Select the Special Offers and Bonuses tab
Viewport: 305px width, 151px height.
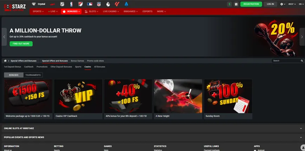coord(55,61)
